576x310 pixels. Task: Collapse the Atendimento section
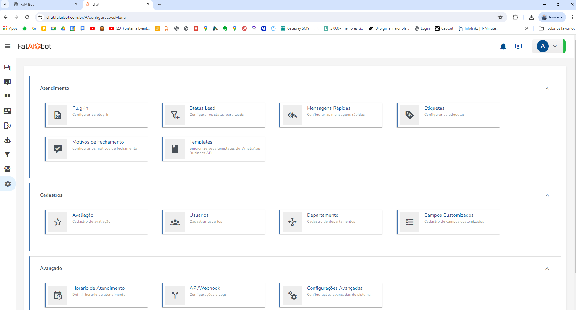pos(547,89)
